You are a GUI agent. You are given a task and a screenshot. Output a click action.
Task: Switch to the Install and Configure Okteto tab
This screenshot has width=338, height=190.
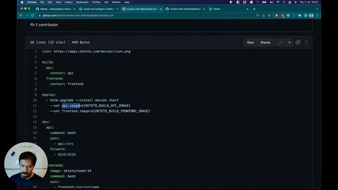[x=98, y=9]
